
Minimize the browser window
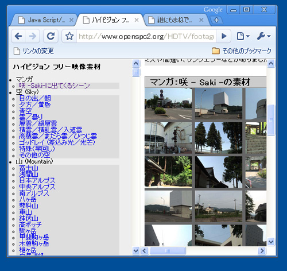(233, 10)
